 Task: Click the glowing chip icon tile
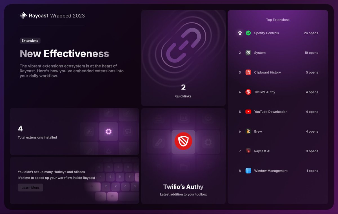click(x=108, y=131)
